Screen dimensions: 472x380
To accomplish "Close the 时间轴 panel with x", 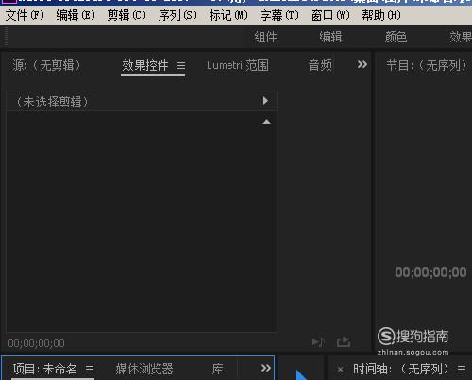I will [340, 370].
